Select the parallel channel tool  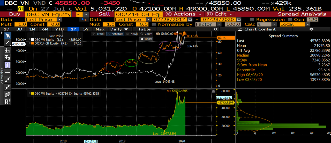(x=8, y=94)
